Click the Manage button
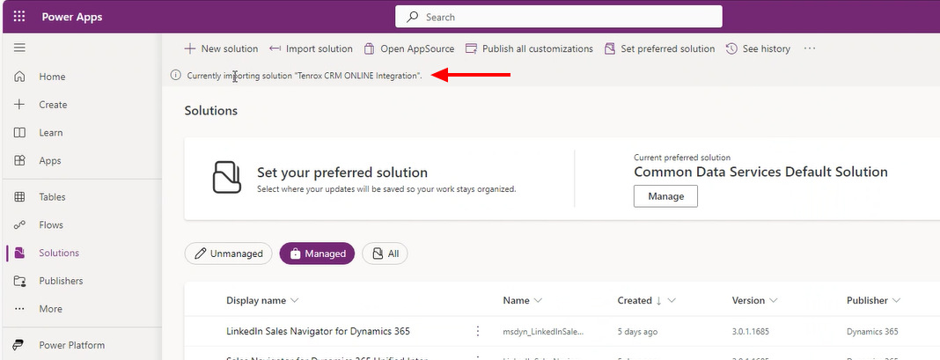Viewport: 940px width, 360px height. click(x=665, y=196)
